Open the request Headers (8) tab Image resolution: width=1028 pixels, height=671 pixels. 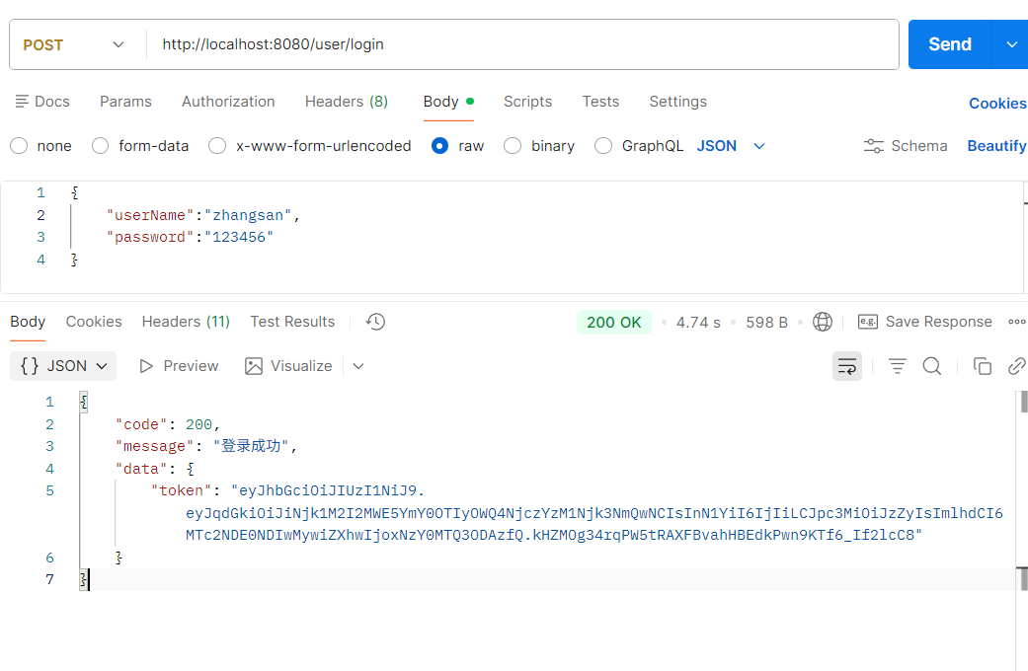[x=347, y=102]
